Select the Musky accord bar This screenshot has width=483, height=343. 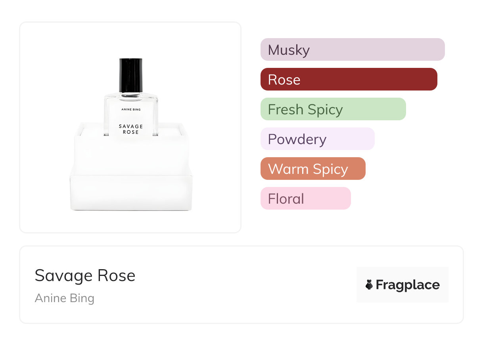click(352, 50)
